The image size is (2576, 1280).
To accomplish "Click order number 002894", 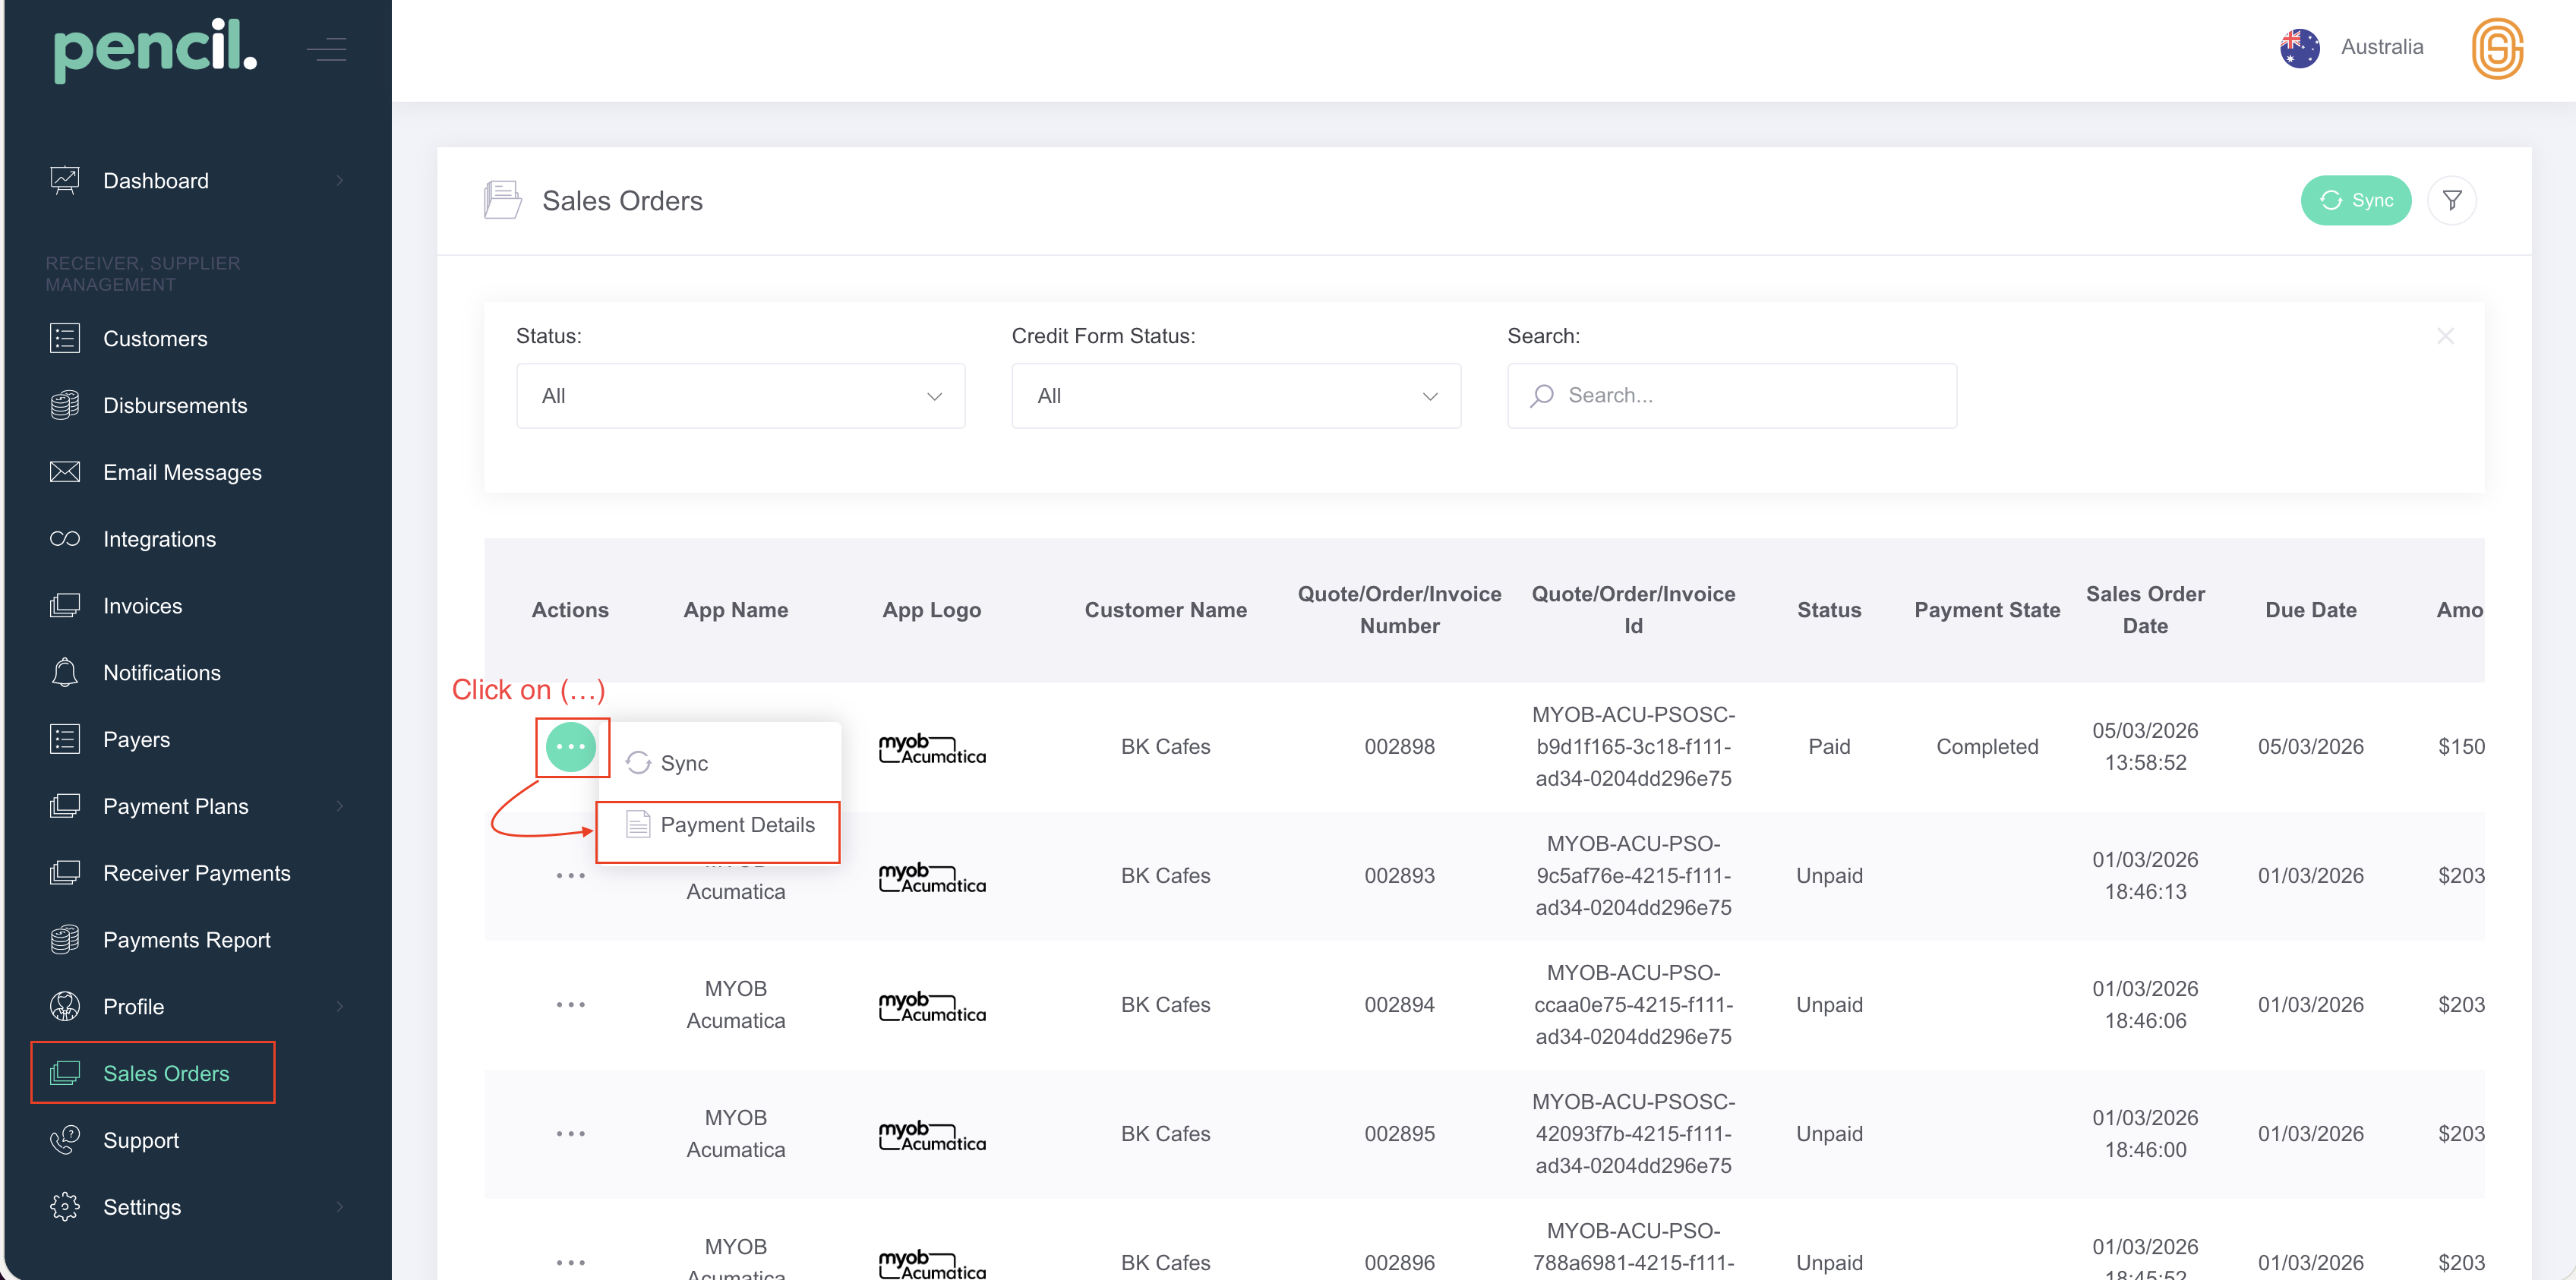I will coord(1399,1005).
